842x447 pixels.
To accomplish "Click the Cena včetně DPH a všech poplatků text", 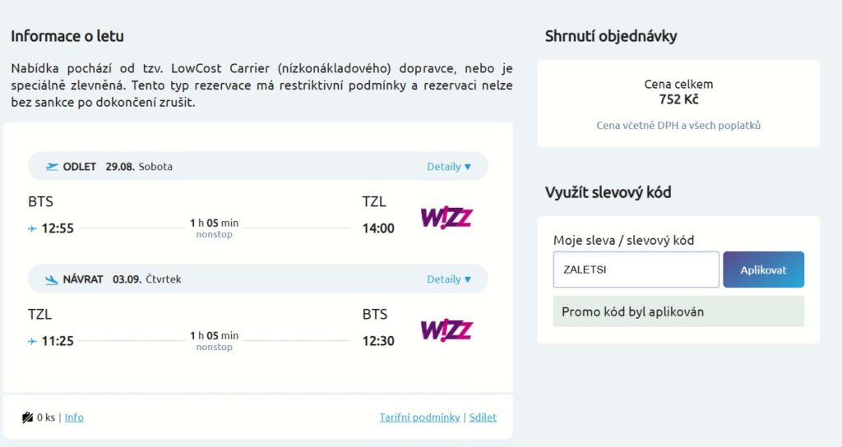I will click(678, 126).
